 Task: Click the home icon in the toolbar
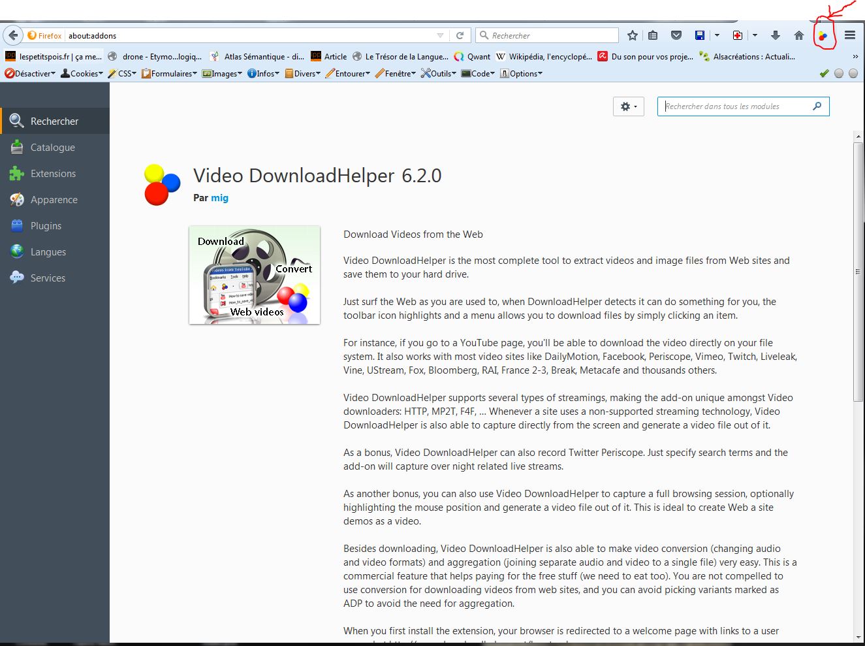(798, 35)
